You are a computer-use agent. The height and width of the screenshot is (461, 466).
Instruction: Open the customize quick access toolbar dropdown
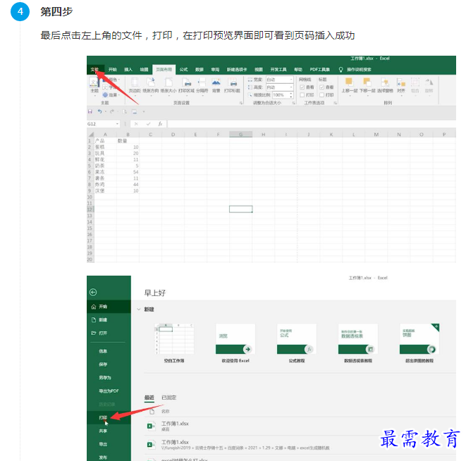[x=144, y=111]
